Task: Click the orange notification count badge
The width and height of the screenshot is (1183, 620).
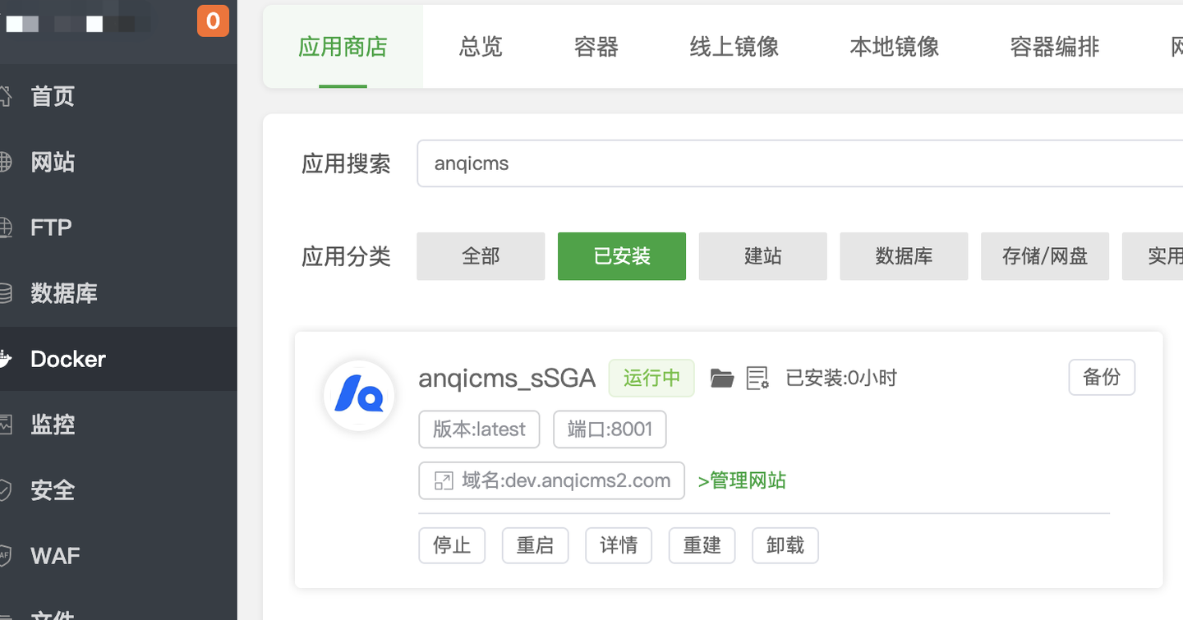Action: point(213,21)
